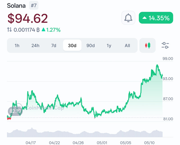
Task: Select the 24h time range
Action: click(35, 46)
